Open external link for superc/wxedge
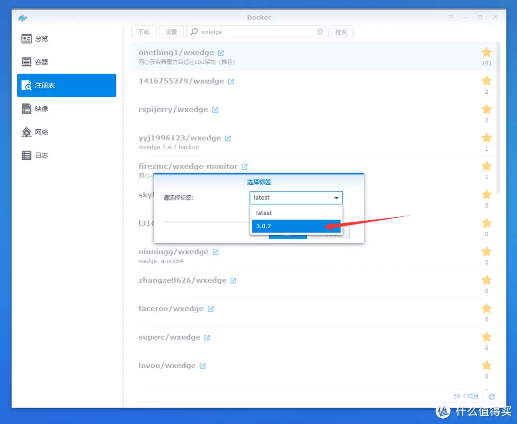The height and width of the screenshot is (424, 517). tap(207, 337)
